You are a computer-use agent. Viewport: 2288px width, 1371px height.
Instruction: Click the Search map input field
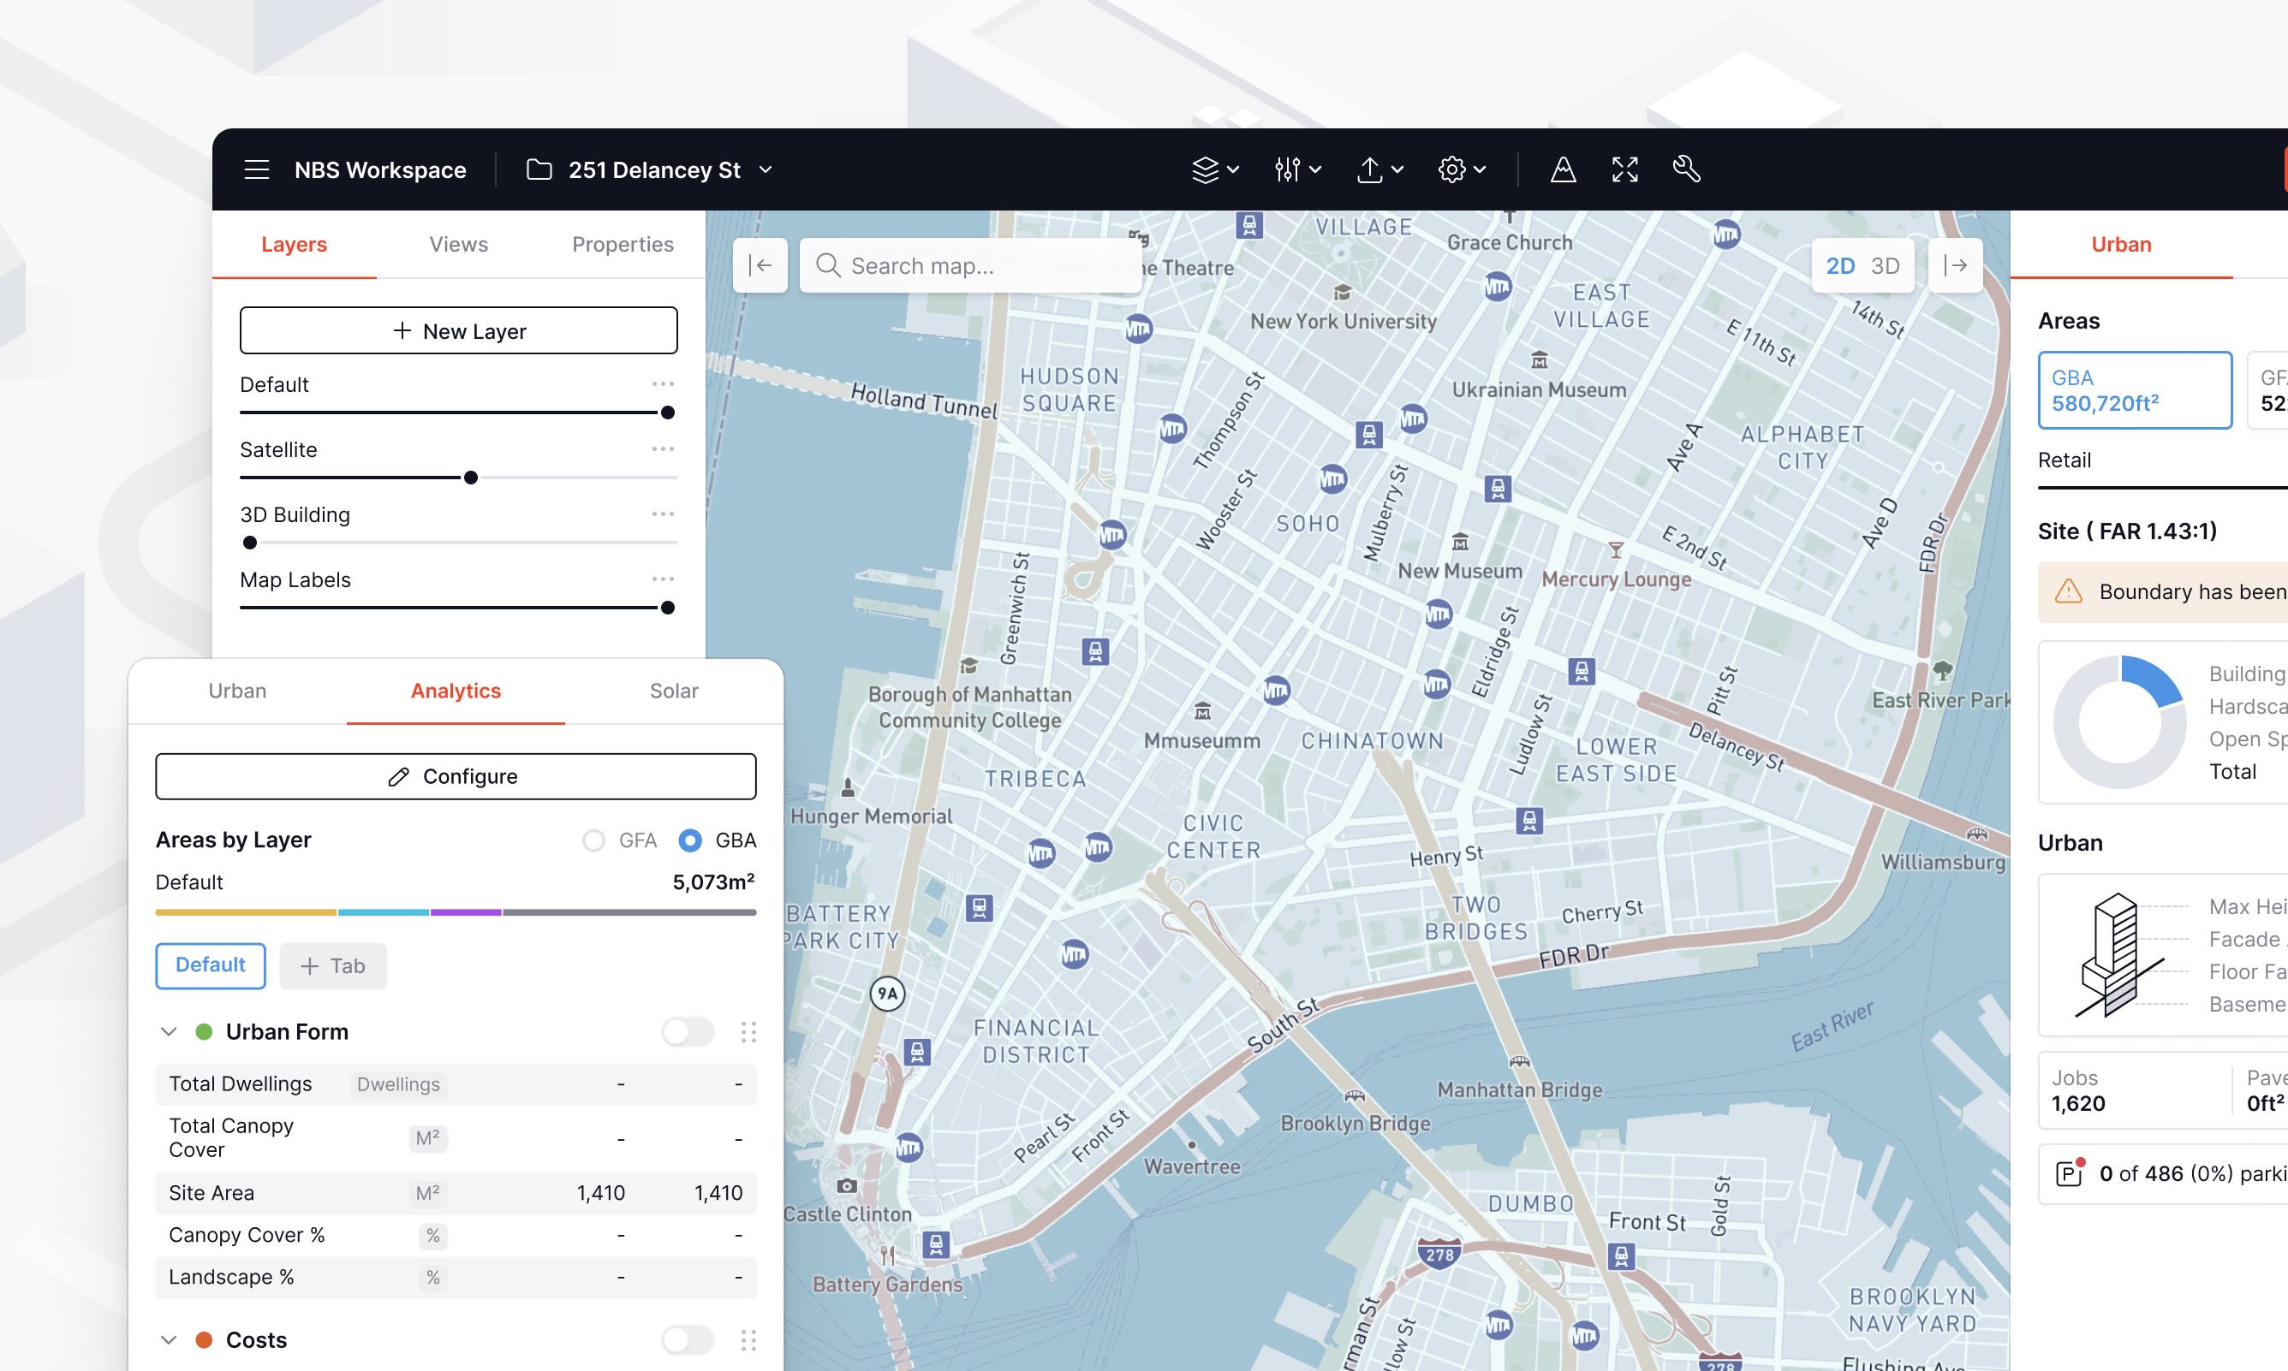(970, 266)
